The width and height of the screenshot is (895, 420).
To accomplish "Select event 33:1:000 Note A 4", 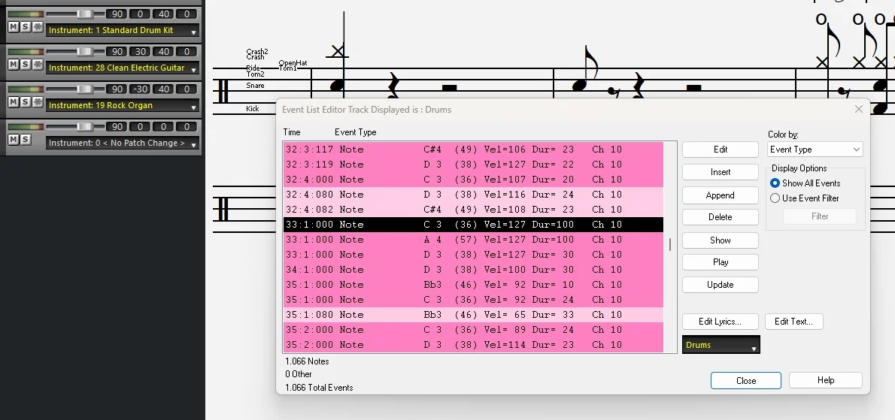I will (x=473, y=240).
